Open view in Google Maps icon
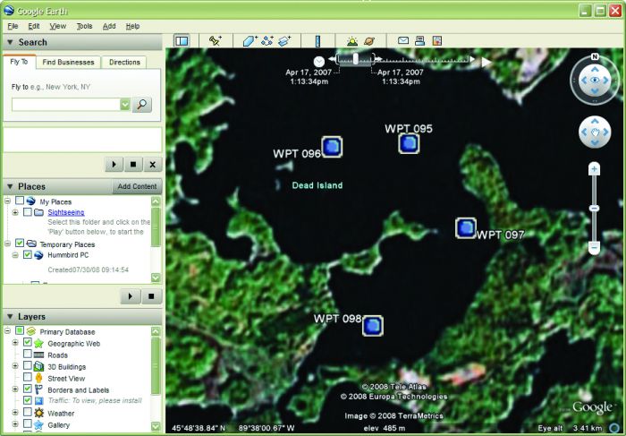This screenshot has height=436, width=626. [437, 40]
